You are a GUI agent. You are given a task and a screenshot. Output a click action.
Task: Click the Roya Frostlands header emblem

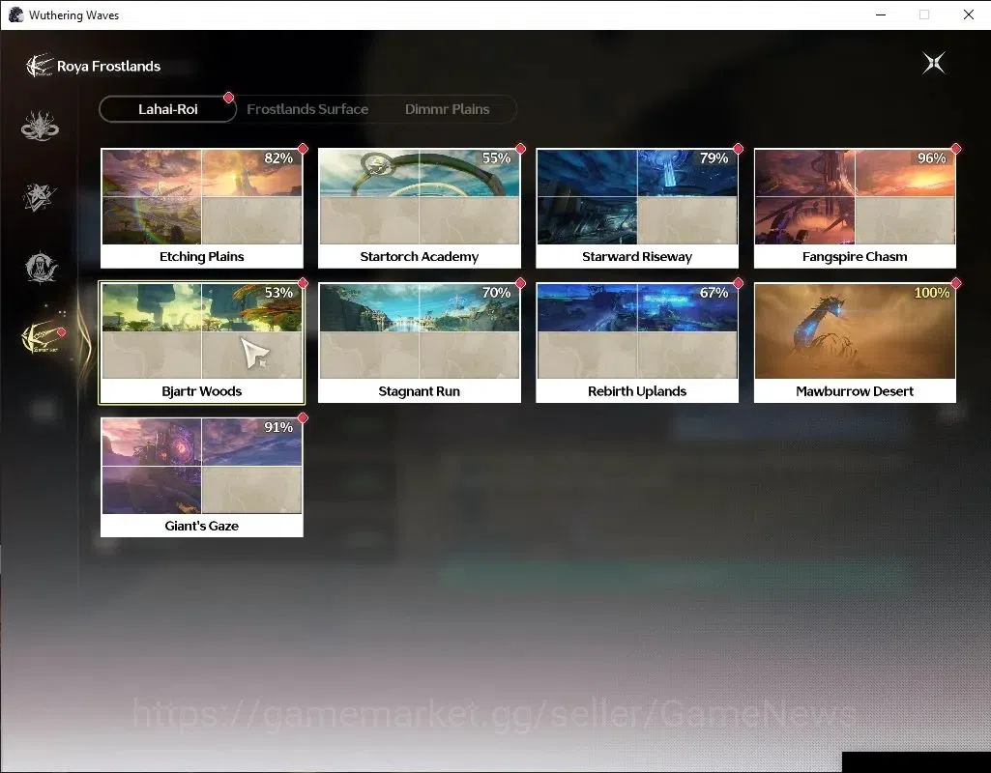(x=40, y=66)
